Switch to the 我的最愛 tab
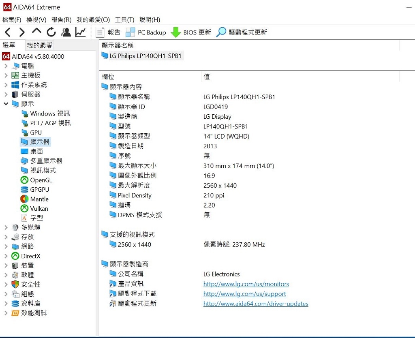The height and width of the screenshot is (338, 415). [x=40, y=45]
